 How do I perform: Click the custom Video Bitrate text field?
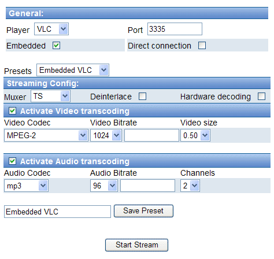pyautogui.click(x=151, y=135)
